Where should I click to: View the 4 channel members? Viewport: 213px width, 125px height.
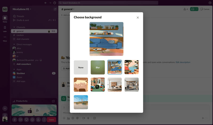186,9
